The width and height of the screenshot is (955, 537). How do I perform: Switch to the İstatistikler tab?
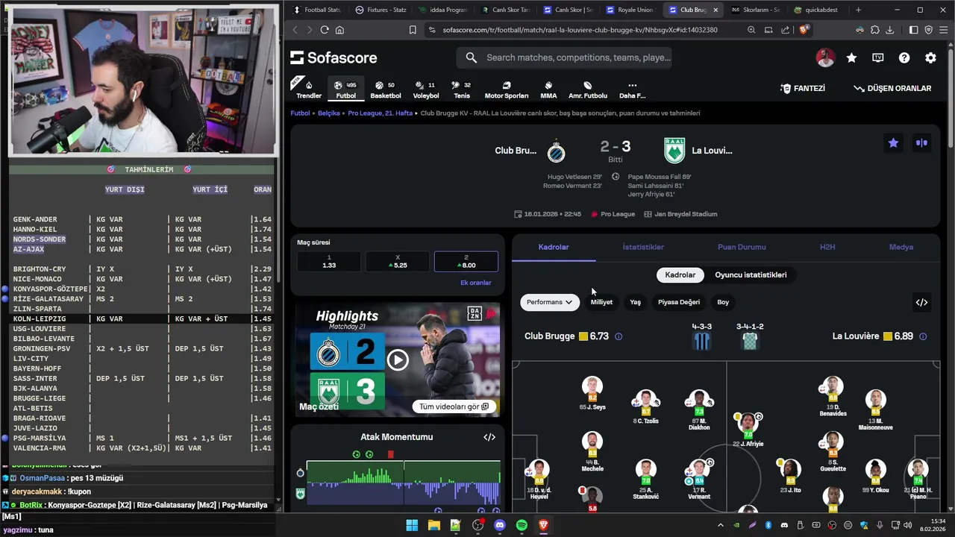[x=643, y=247]
